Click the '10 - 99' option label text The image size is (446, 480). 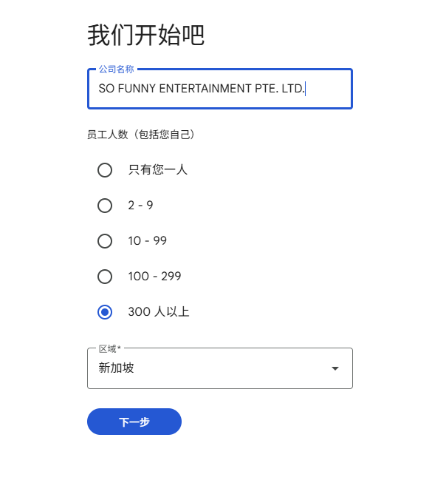[148, 241]
